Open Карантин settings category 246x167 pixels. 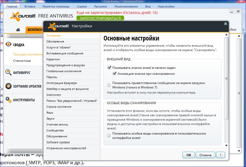pyautogui.click(x=72, y=59)
